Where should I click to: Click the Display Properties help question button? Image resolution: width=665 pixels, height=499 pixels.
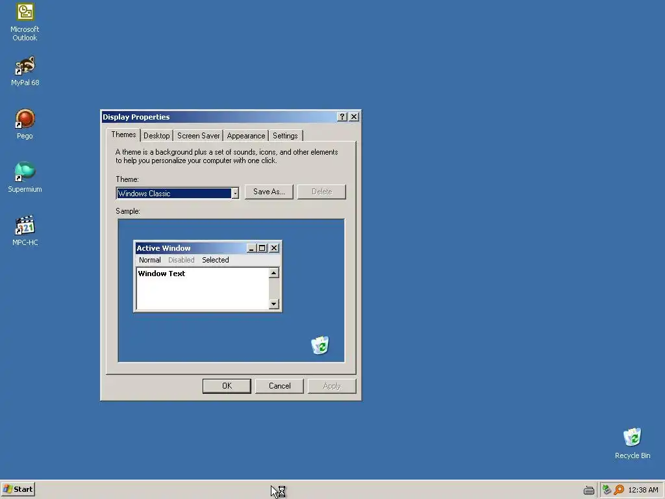tap(342, 117)
